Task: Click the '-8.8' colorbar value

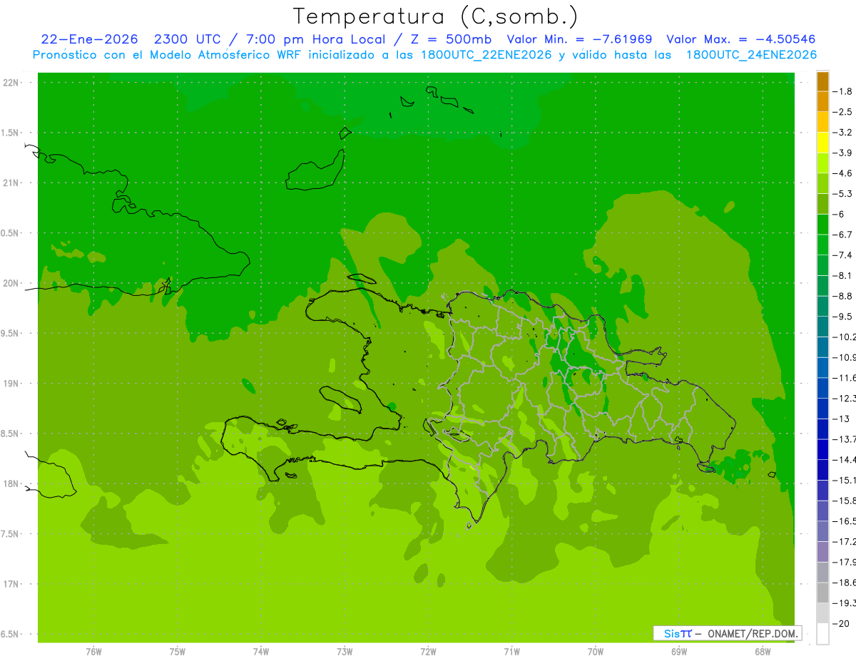Action: (842, 296)
